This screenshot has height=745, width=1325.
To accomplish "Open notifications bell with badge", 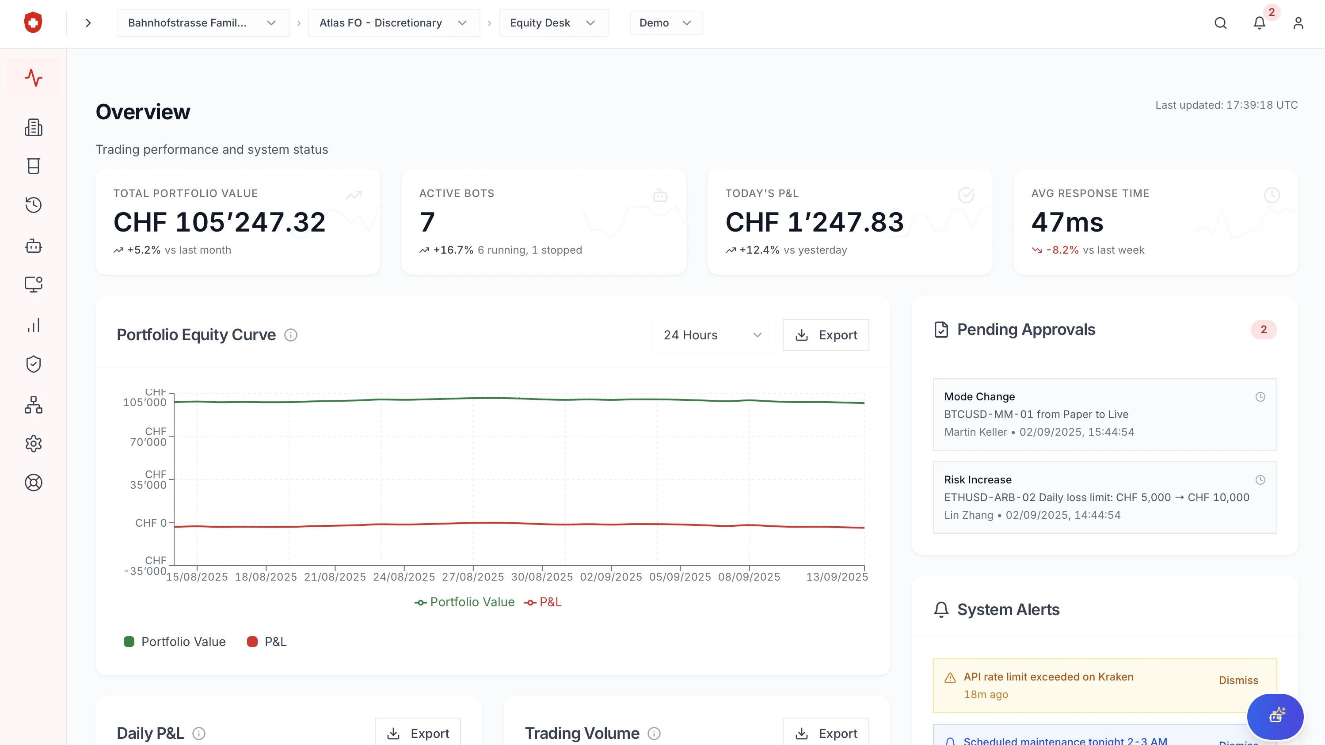I will click(1259, 23).
